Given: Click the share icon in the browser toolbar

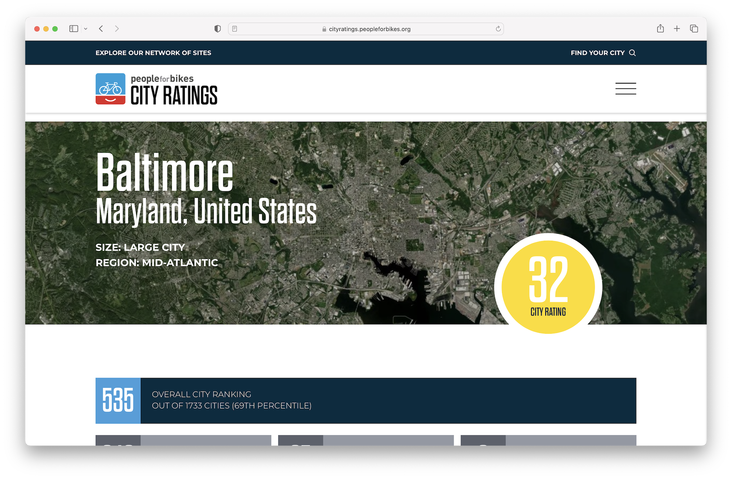Looking at the screenshot, I should point(660,28).
